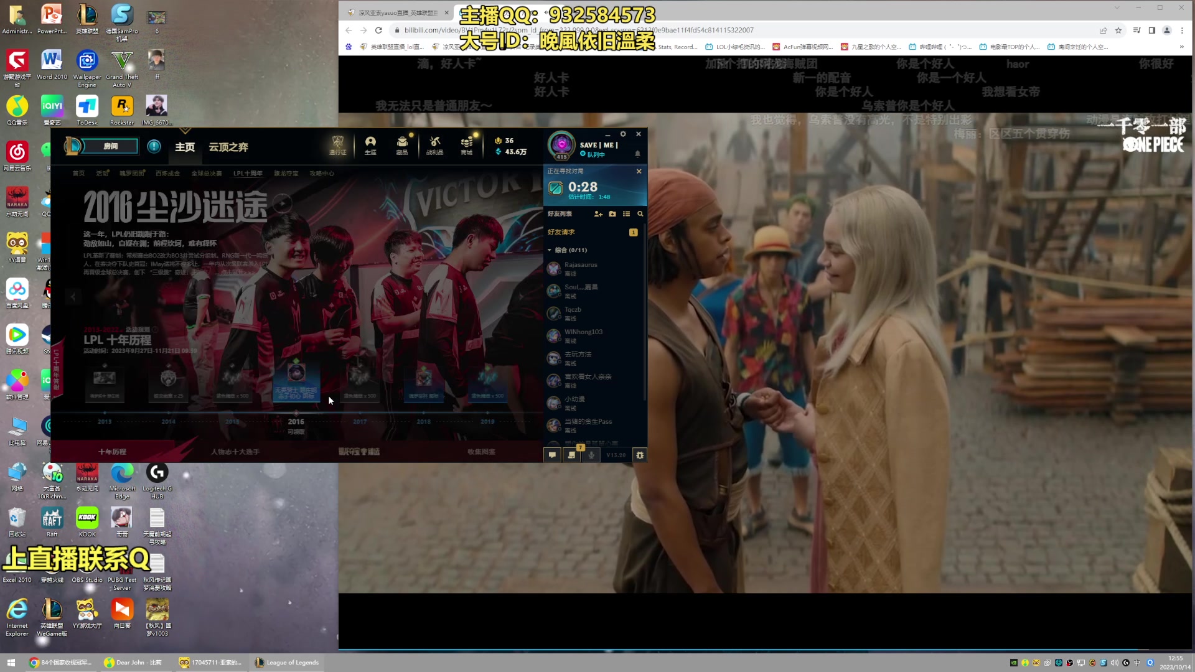Open the 藏品 collection icon

[402, 145]
